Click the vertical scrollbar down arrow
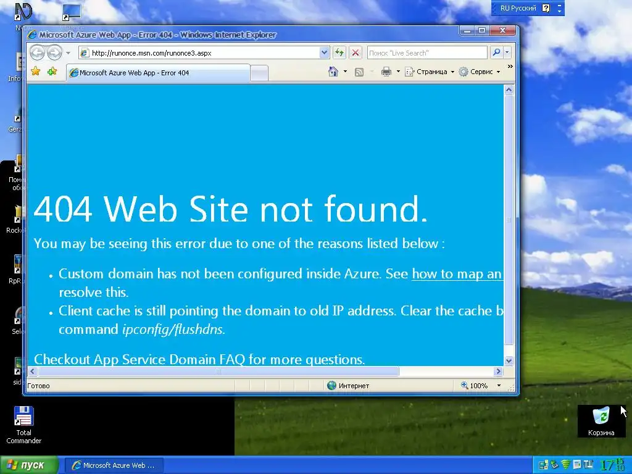632x474 pixels. [x=509, y=360]
